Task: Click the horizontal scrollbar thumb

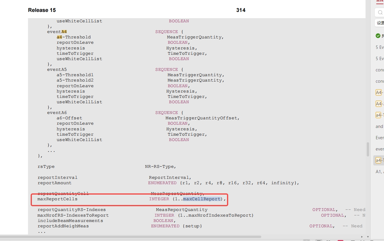Action: coord(131,237)
